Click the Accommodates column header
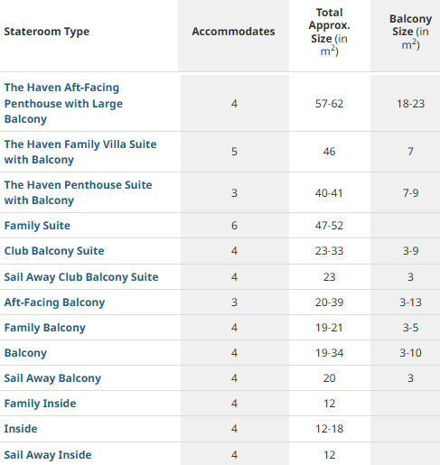 click(x=233, y=32)
